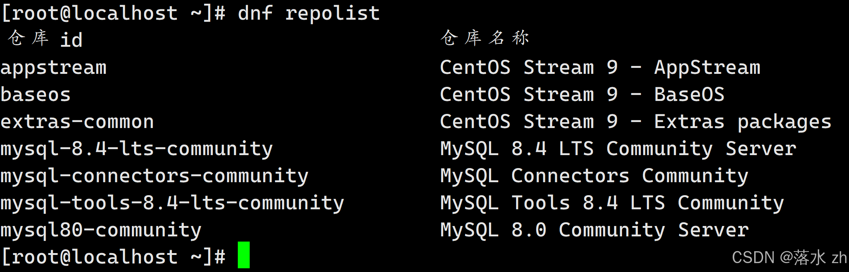Select the 'mysql-connectors-community' repo id
The height and width of the screenshot is (272, 849).
(155, 176)
